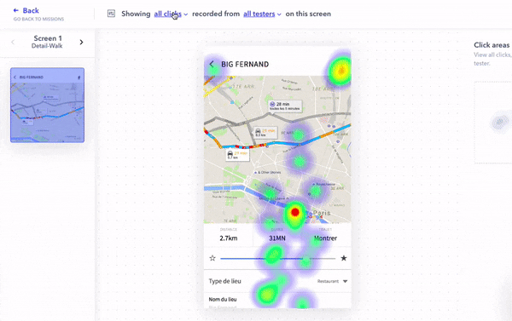This screenshot has height=321, width=512.
Task: Click the Back arrow icon
Action: 15,10
